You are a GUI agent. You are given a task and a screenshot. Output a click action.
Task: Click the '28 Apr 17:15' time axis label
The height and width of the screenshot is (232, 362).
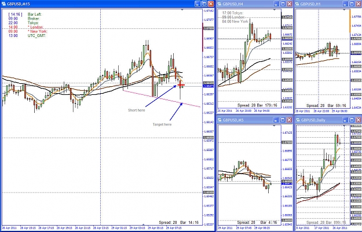pyautogui.click(x=46, y=228)
